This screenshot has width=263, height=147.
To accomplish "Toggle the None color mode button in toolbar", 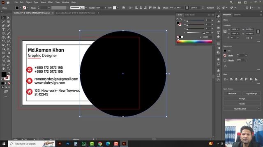I will click(9, 83).
